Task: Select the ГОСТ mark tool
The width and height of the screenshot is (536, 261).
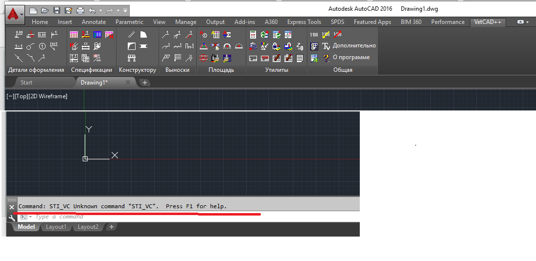Action: click(x=54, y=46)
